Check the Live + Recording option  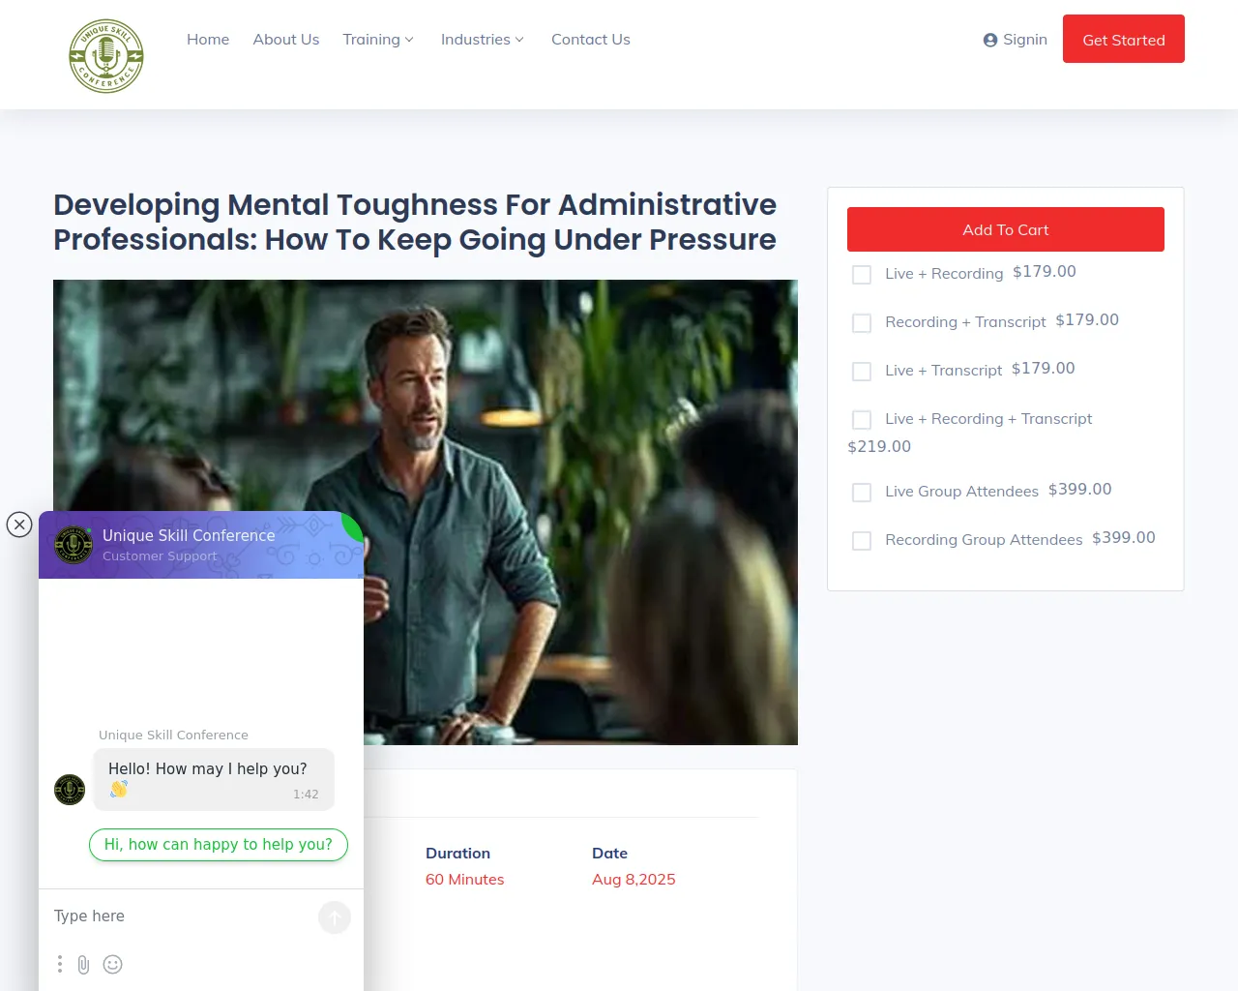(862, 275)
